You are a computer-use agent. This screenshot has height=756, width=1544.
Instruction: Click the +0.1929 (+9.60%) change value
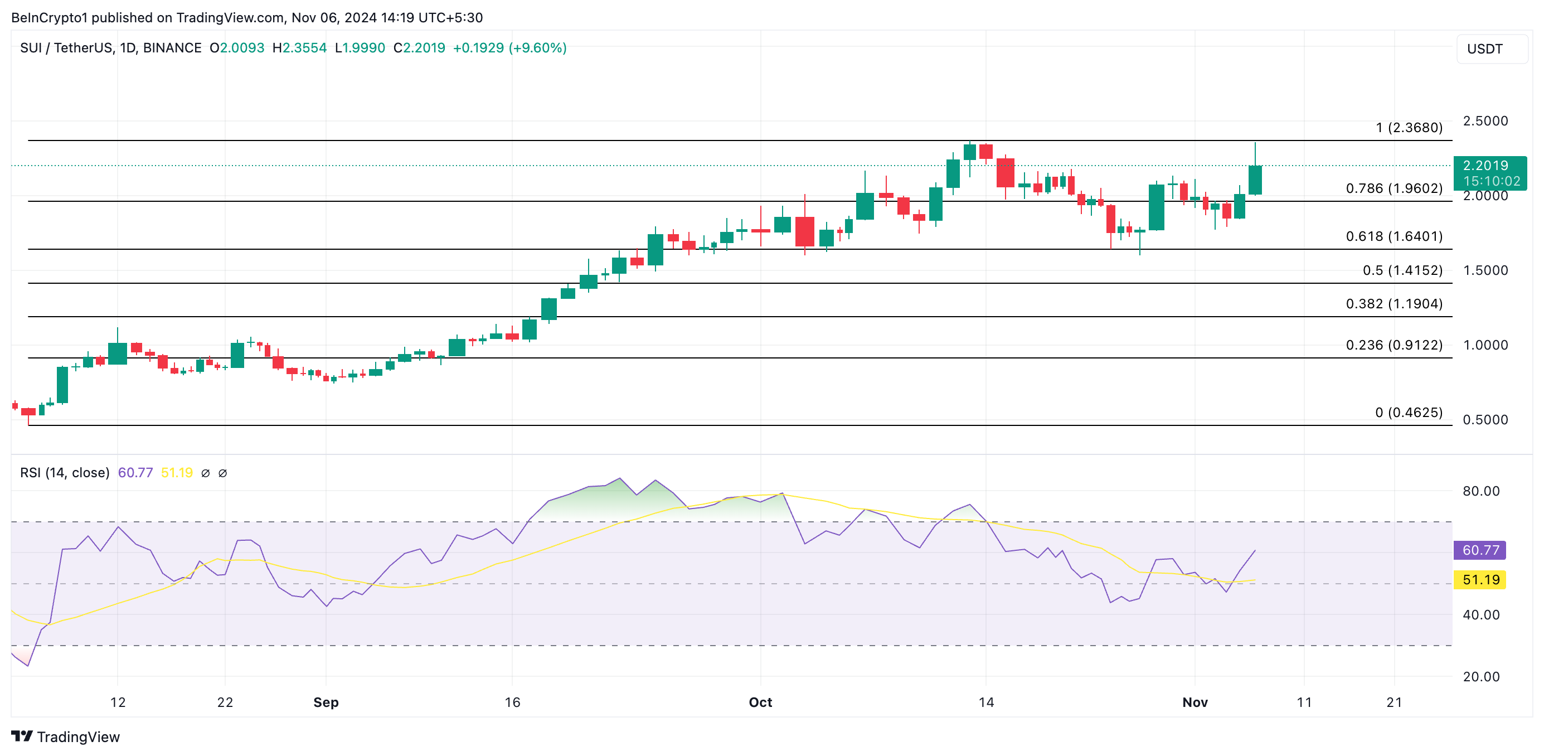[509, 48]
